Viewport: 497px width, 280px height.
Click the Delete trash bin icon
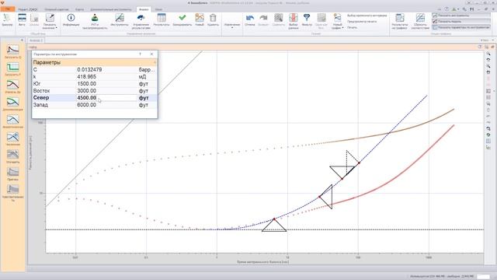pos(213,20)
